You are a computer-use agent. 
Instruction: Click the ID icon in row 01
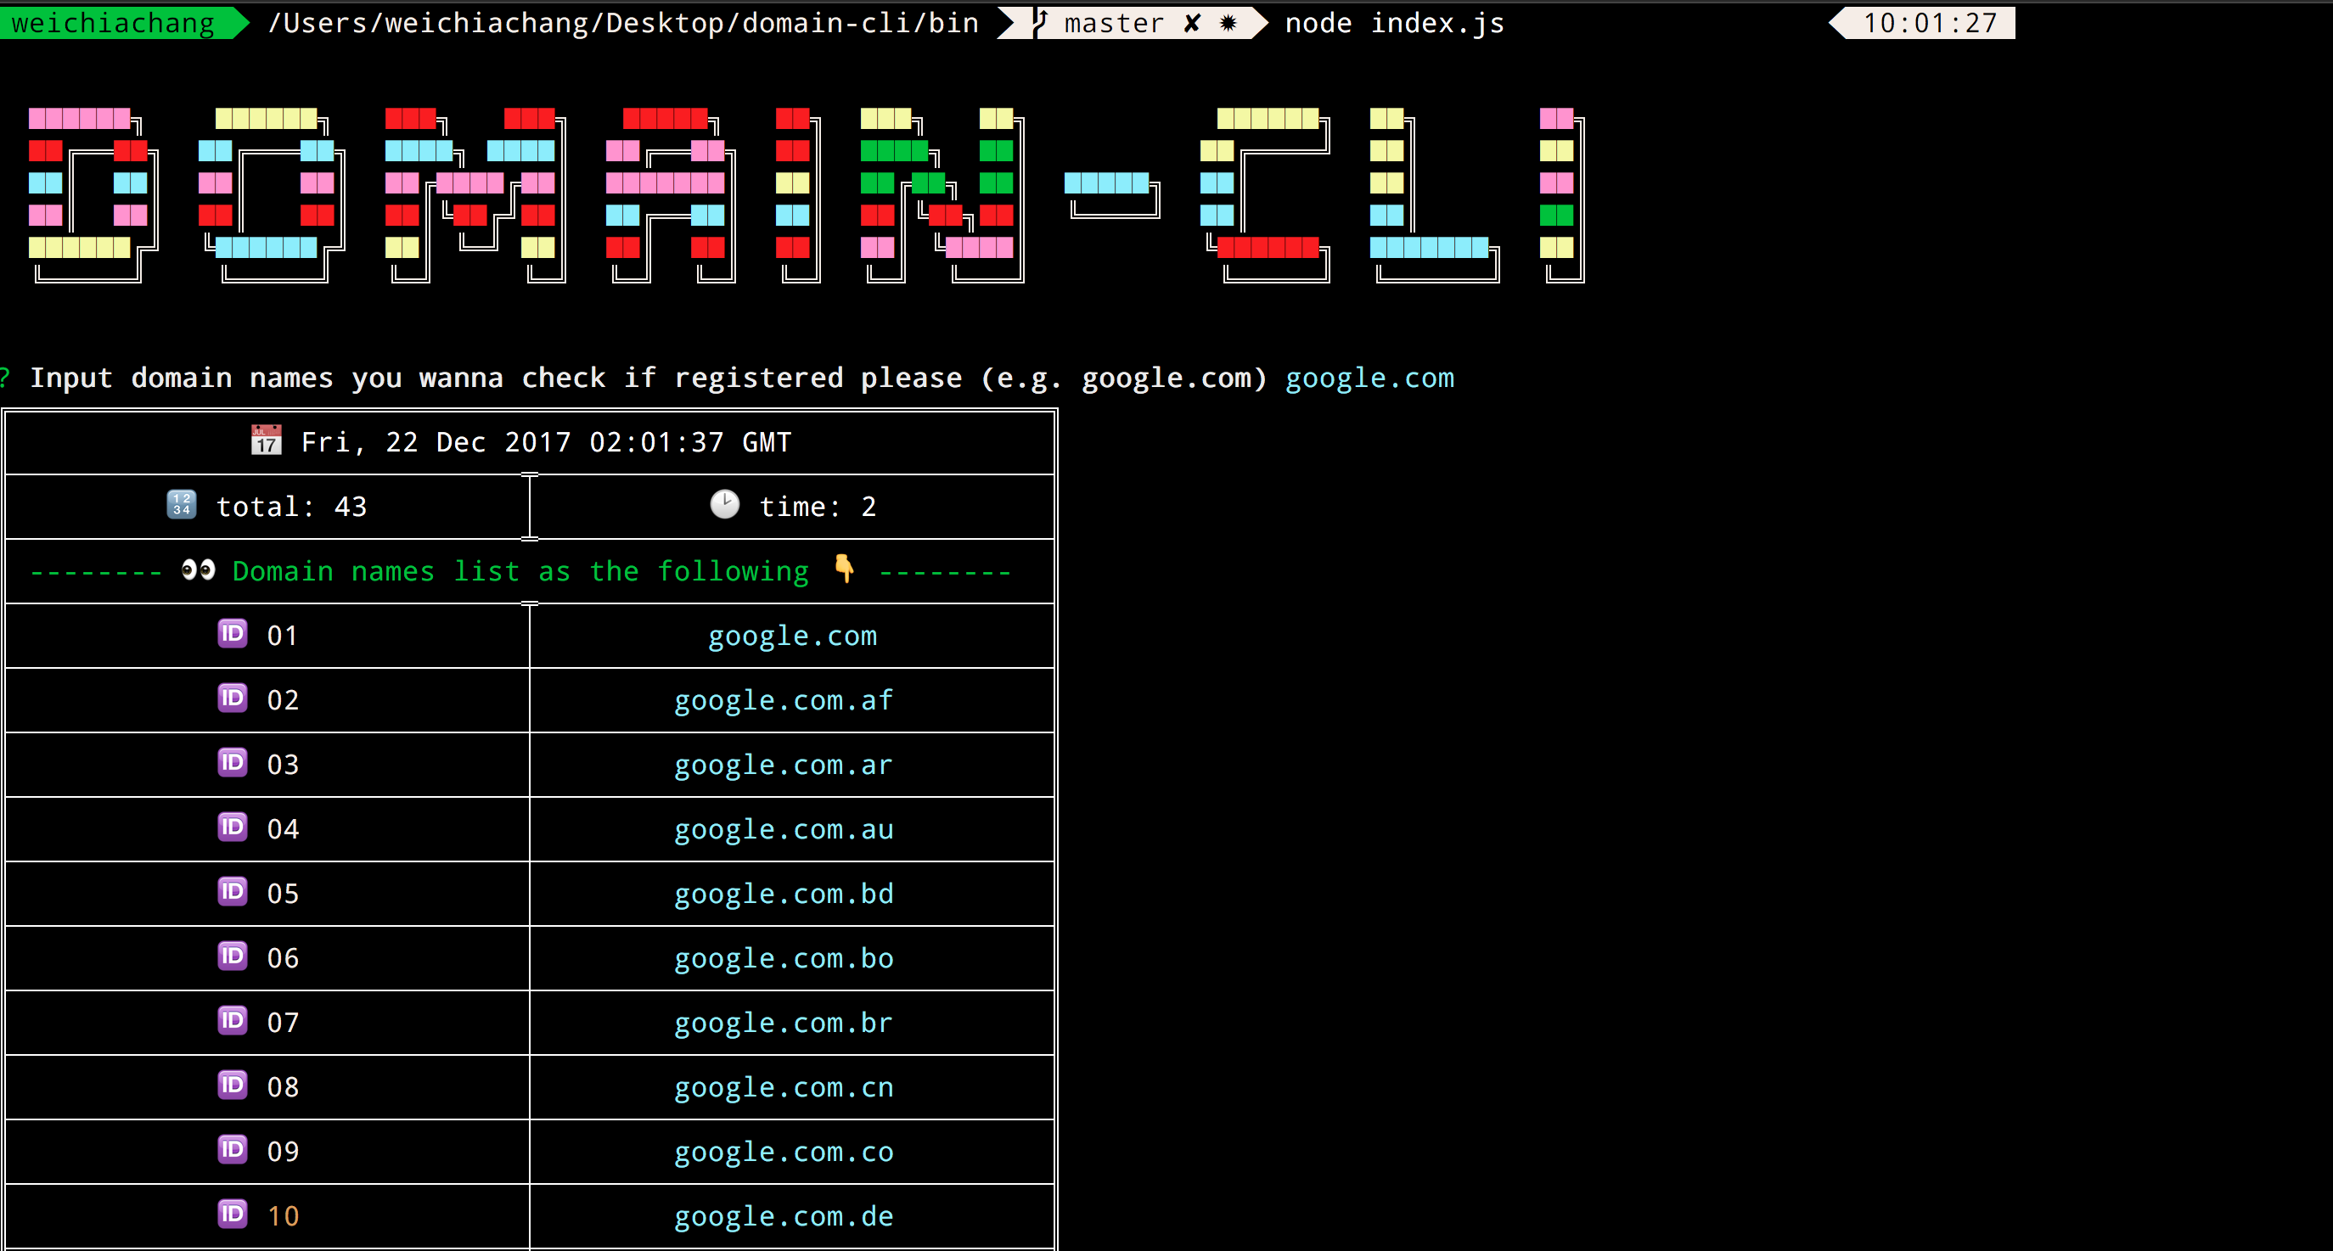coord(233,634)
